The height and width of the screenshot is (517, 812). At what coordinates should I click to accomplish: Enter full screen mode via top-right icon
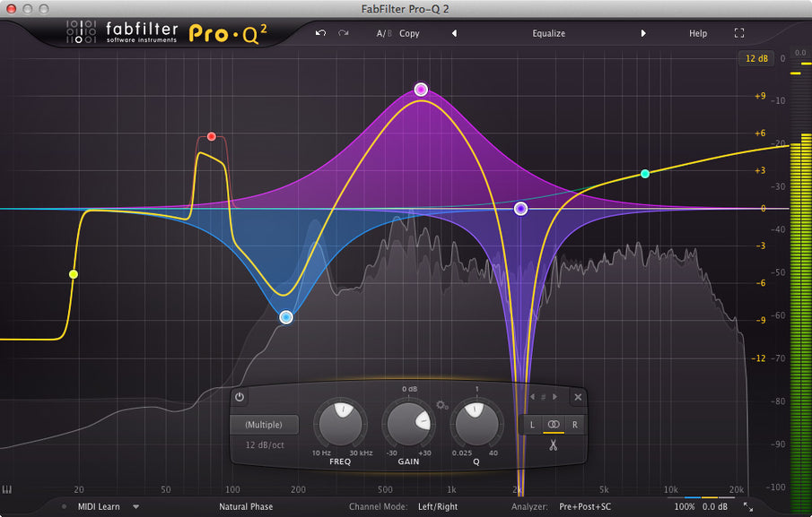click(740, 33)
